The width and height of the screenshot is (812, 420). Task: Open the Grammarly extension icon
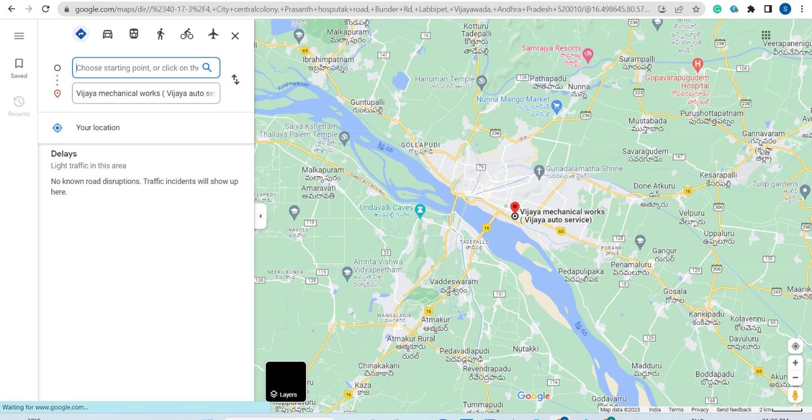pos(717,9)
